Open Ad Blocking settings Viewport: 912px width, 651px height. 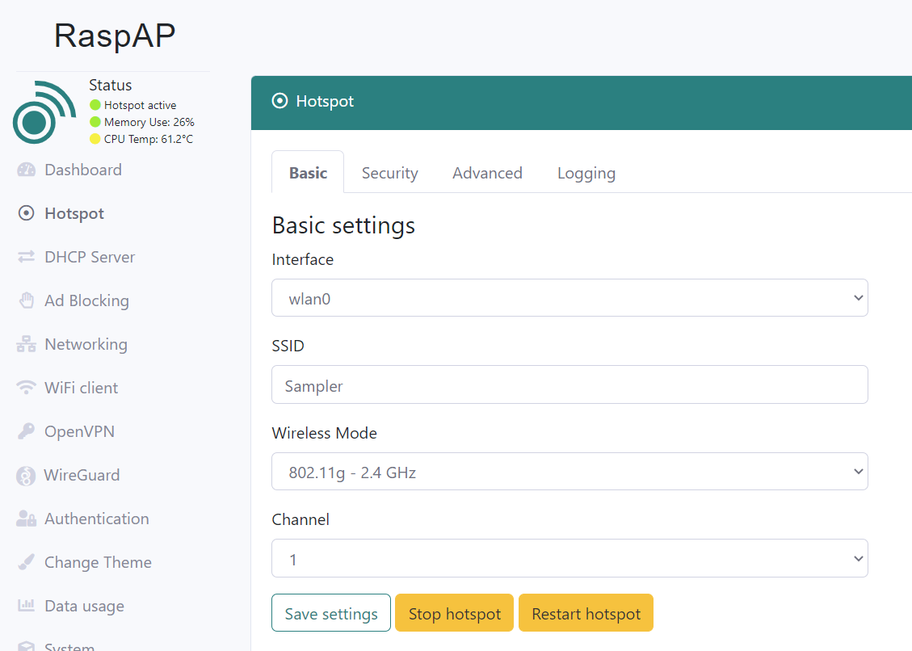[x=86, y=300]
